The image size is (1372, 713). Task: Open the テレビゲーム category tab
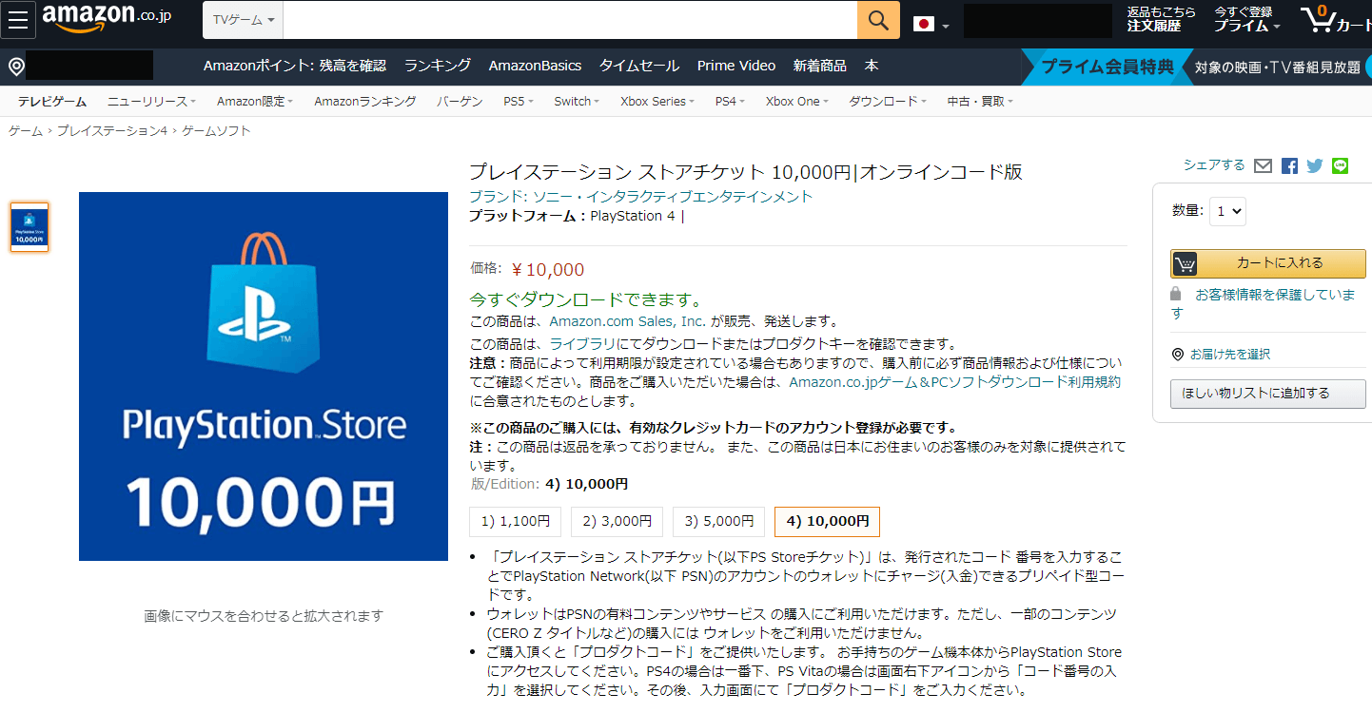[x=52, y=102]
